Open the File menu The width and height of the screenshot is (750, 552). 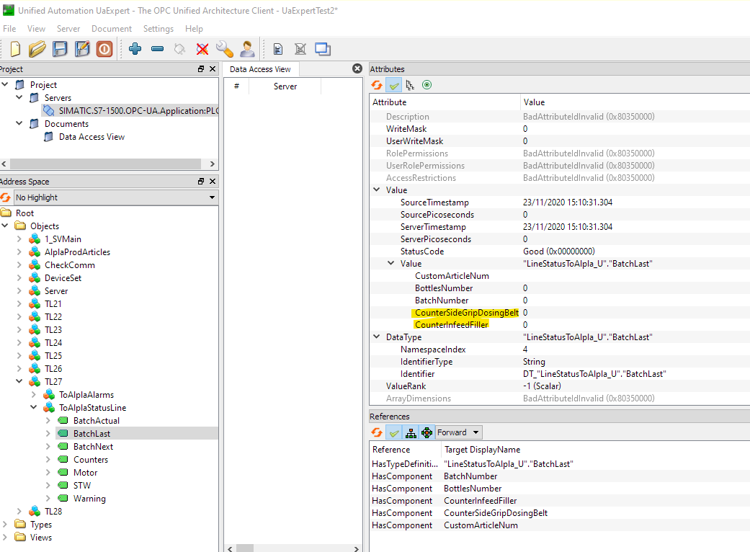click(x=9, y=29)
